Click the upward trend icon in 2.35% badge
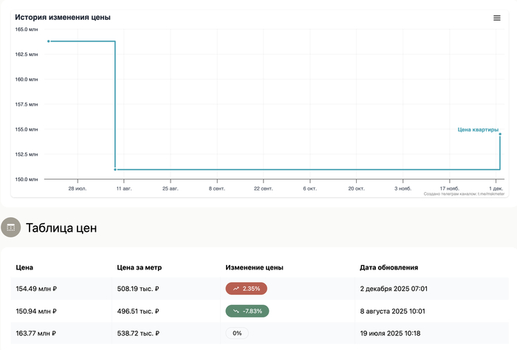Screen dimensions: 517x350 point(236,289)
